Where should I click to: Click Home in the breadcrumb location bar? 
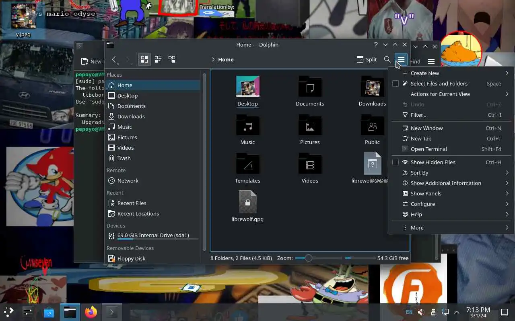pos(226,59)
